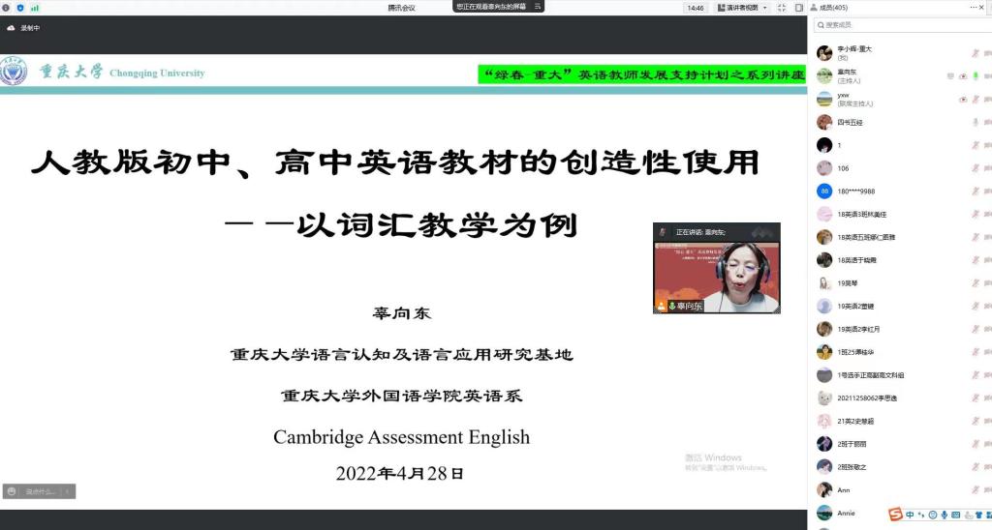Expand the chat input box arrow

point(68,491)
